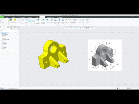Open the Live Simulation ribbon tab

[x=22, y=17]
